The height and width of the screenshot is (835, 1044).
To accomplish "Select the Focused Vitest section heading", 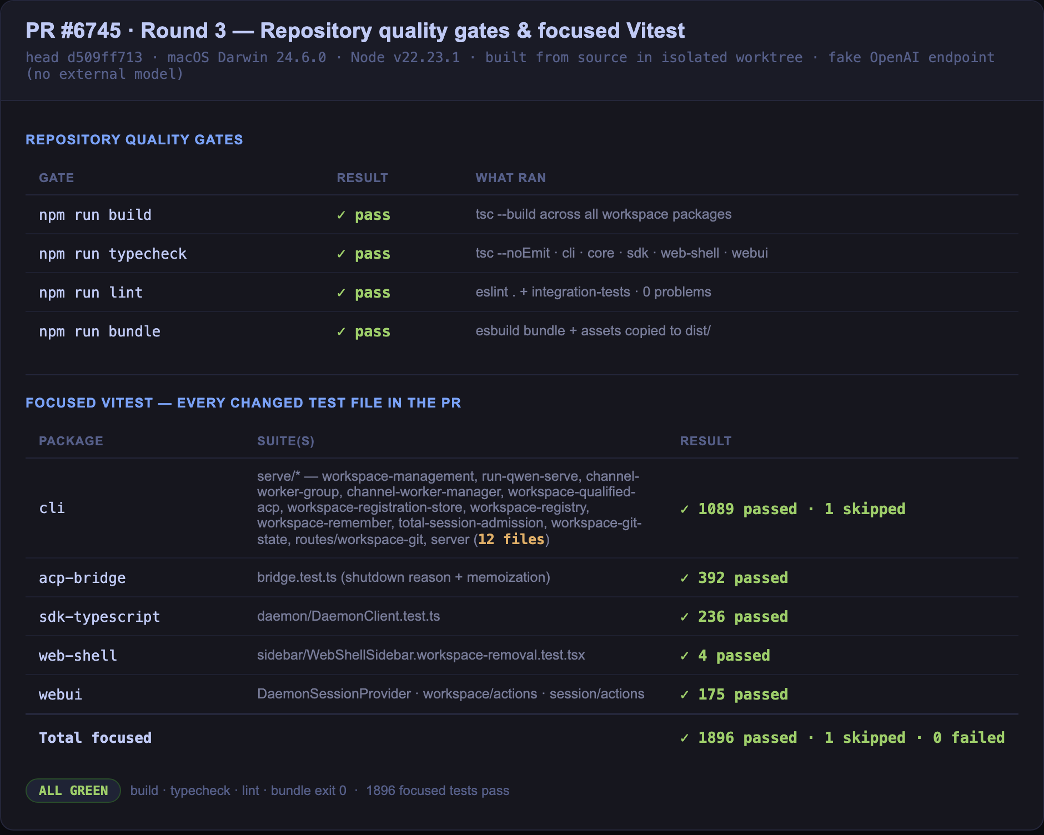I will [243, 403].
